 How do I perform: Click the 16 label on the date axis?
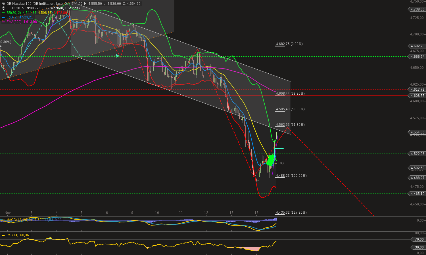tap(256, 213)
